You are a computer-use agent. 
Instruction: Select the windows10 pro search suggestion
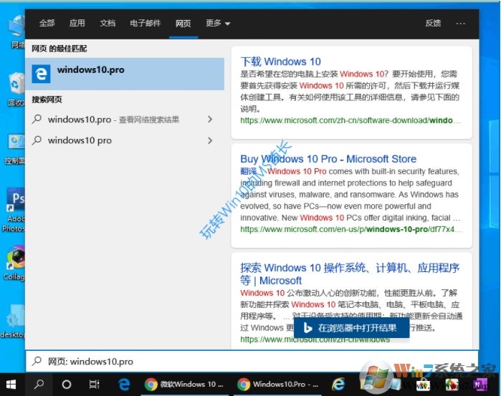tap(125, 140)
